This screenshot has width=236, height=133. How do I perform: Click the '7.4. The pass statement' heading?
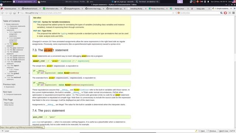(x=48, y=110)
